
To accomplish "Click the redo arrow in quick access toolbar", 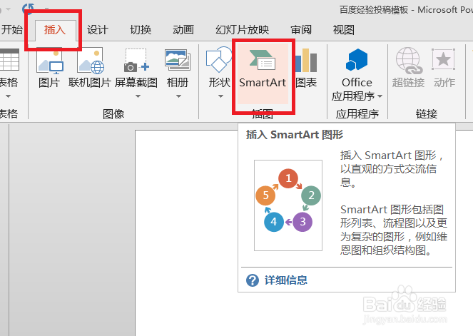I will click(x=28, y=8).
